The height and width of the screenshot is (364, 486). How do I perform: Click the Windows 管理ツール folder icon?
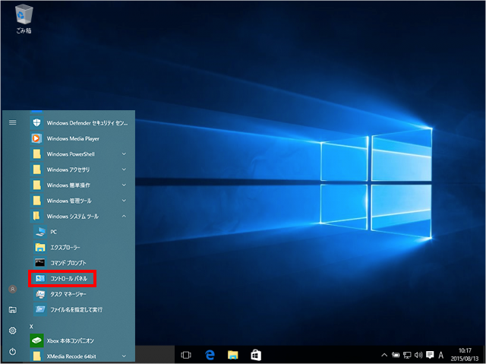click(36, 201)
